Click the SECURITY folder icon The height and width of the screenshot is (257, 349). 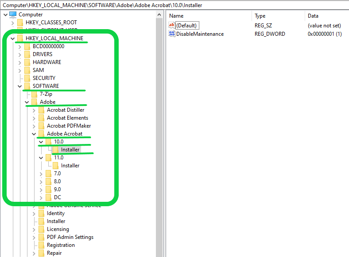pyautogui.click(x=27, y=78)
